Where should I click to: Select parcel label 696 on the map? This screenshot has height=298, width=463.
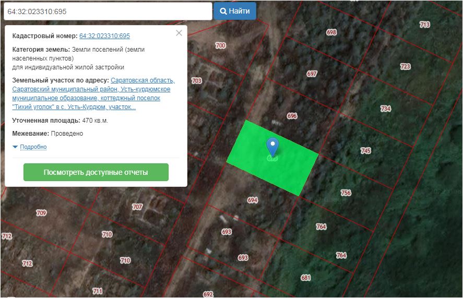click(292, 116)
